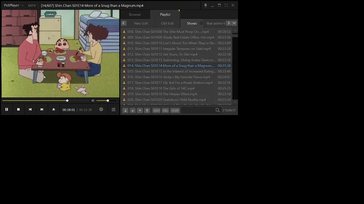Move selected playlist item up
This screenshot has height=204, width=364.
click(133, 110)
